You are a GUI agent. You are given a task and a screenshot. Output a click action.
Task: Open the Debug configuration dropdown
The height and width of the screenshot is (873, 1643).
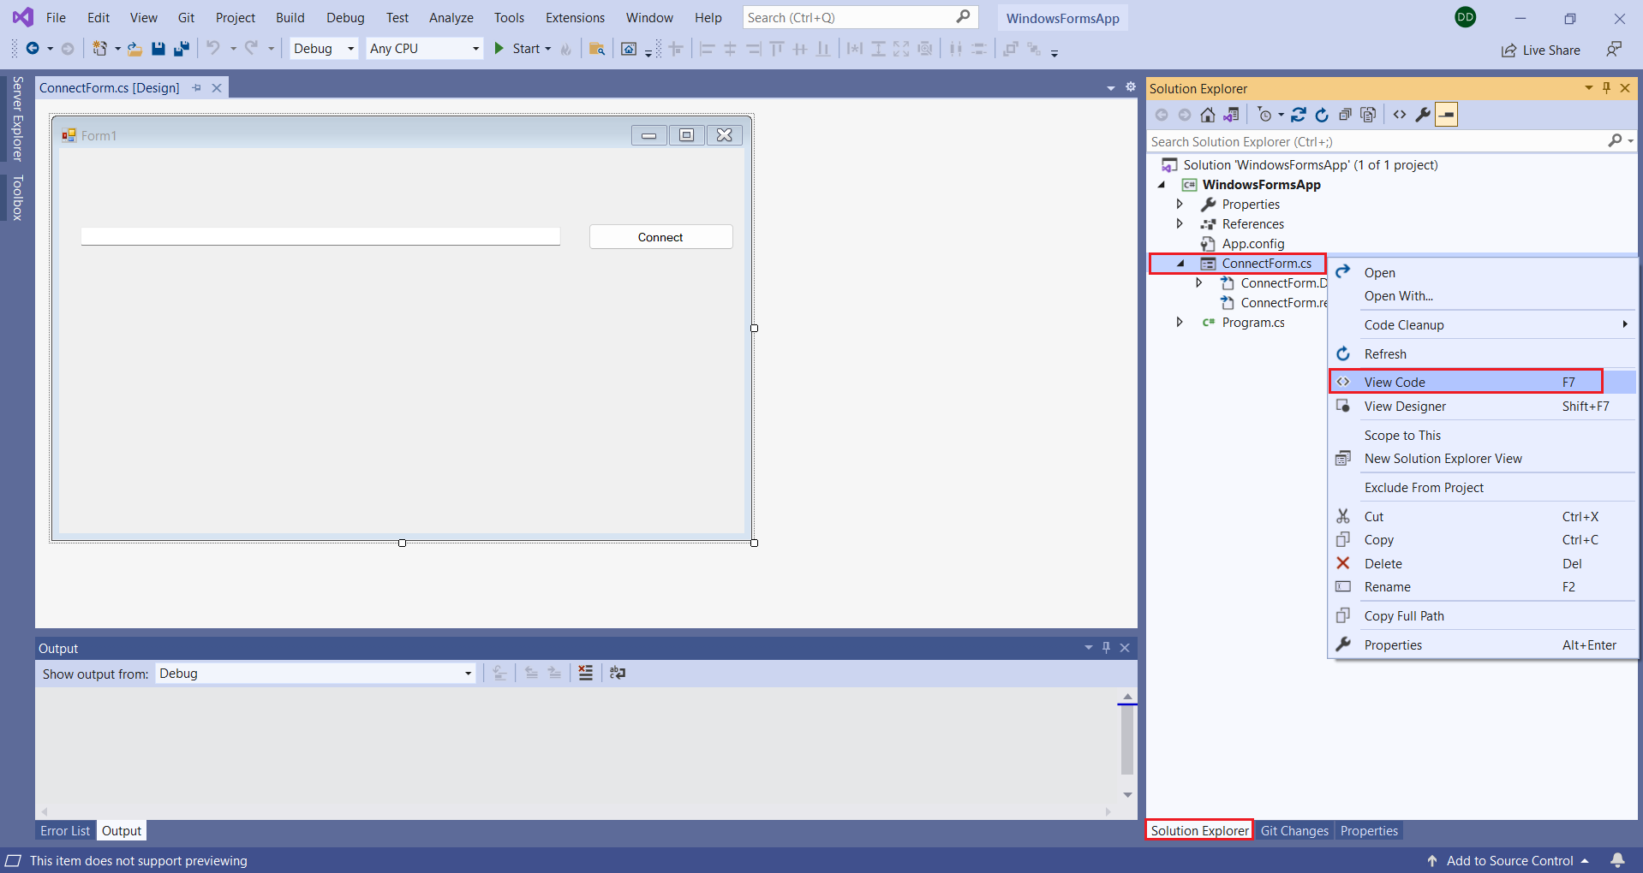click(x=324, y=49)
